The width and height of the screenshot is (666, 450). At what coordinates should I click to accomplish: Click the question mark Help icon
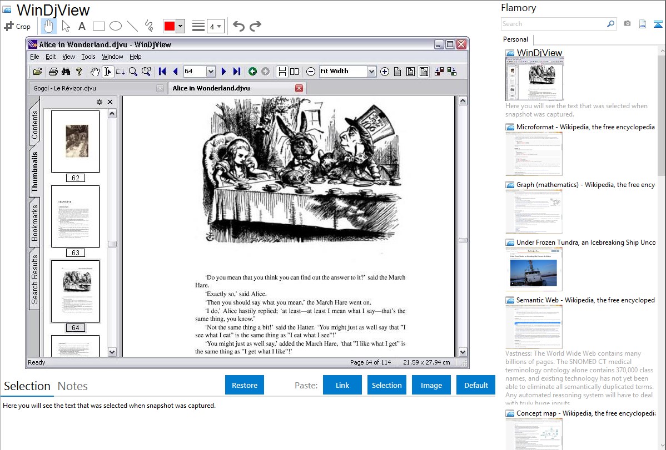coord(78,71)
